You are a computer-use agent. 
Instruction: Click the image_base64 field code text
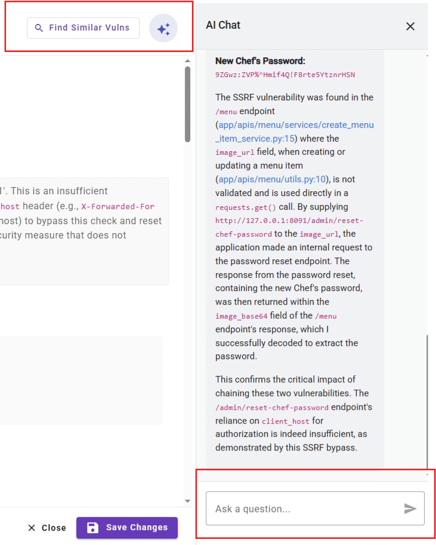coord(241,316)
